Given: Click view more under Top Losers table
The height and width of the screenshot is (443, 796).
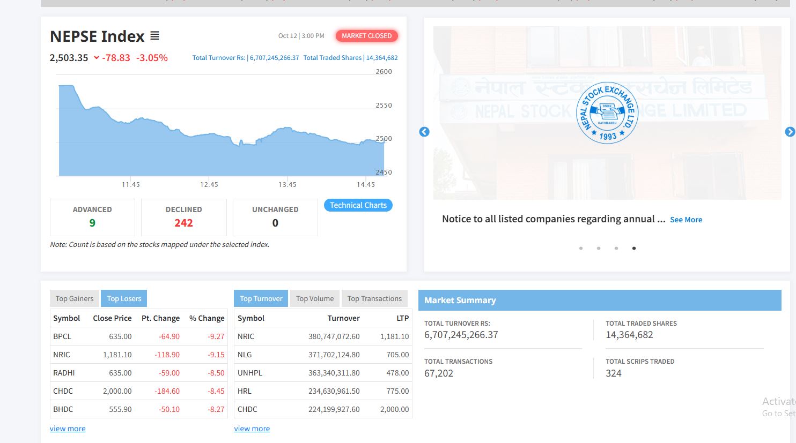Looking at the screenshot, I should (68, 429).
